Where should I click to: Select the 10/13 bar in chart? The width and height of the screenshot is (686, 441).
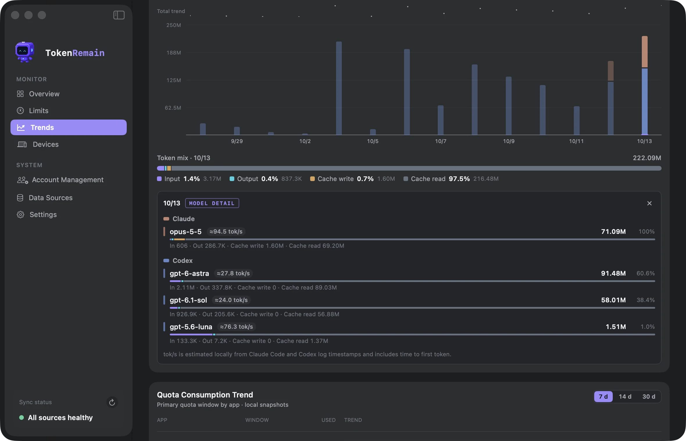[644, 85]
